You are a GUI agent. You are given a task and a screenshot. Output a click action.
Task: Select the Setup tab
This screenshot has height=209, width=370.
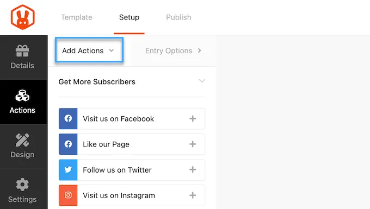click(129, 17)
